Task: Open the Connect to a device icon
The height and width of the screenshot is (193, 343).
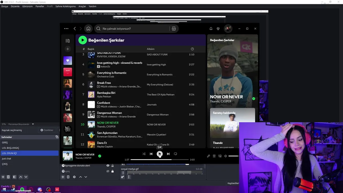Action: click(220, 156)
